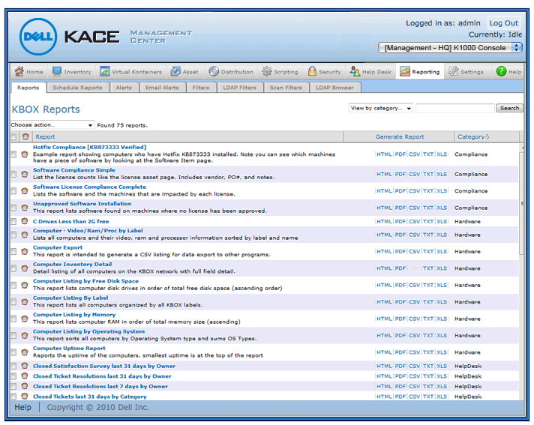Open Scripting via its gear icon
This screenshot has width=534, height=425.
click(x=267, y=72)
